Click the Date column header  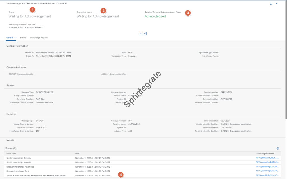[78, 154]
